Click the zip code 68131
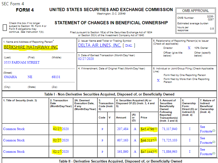 coord(56,77)
